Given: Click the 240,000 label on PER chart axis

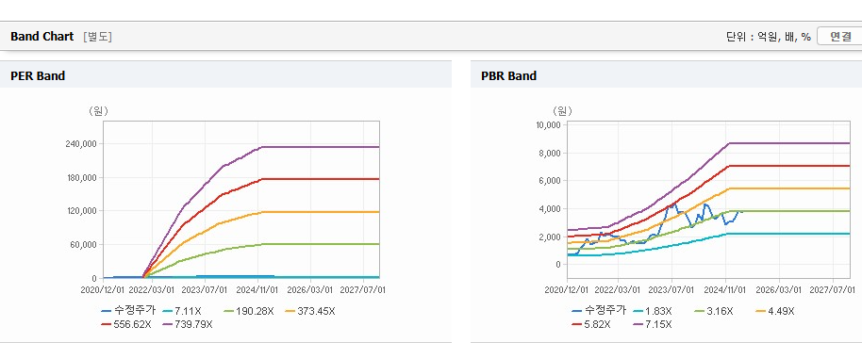Looking at the screenshot, I should pos(81,144).
